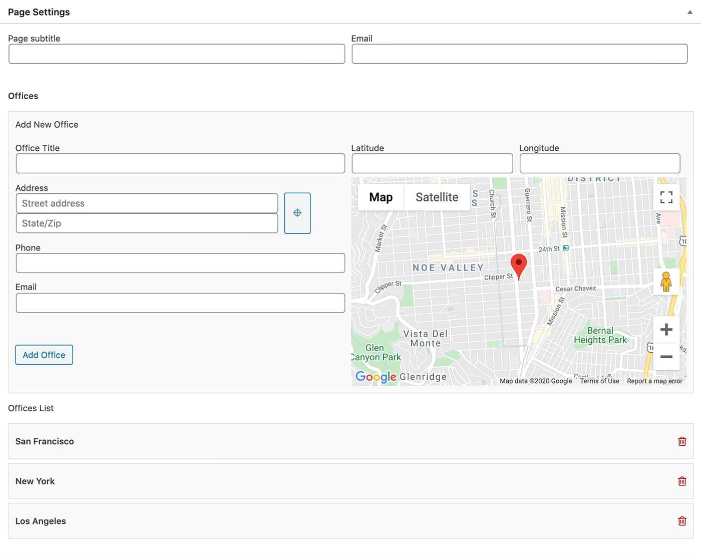The image size is (701, 555).
Task: Focus the Latitude input field
Action: (432, 164)
